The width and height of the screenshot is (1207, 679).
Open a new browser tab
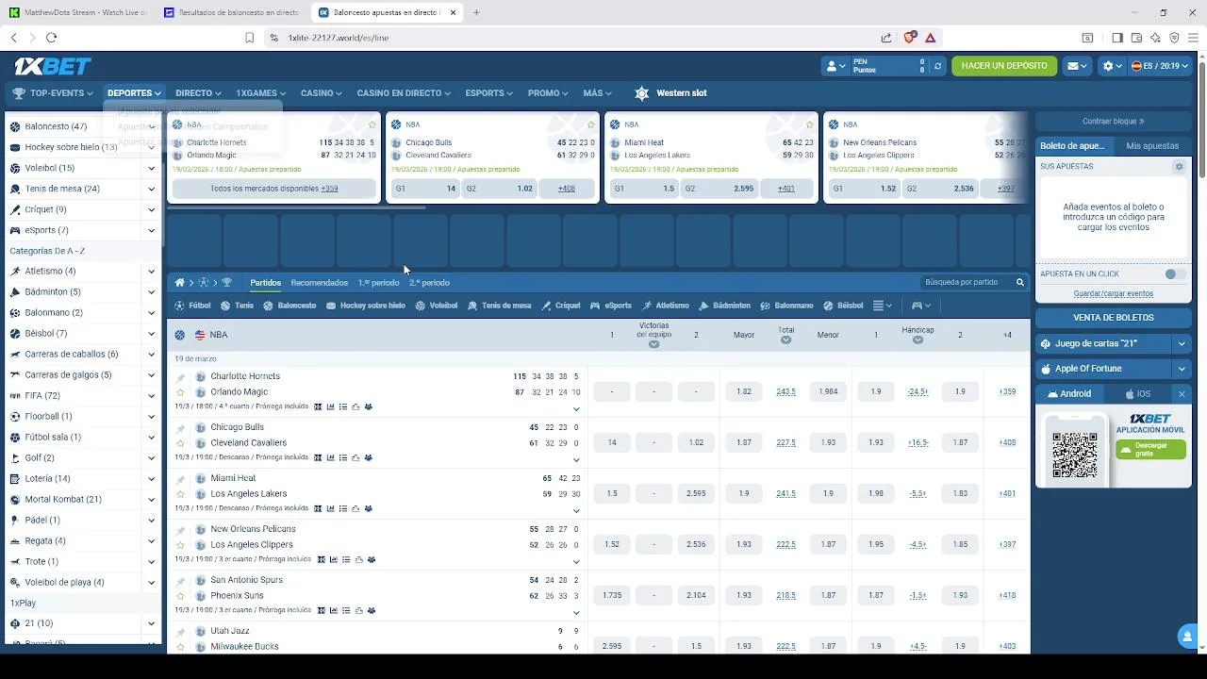(476, 12)
